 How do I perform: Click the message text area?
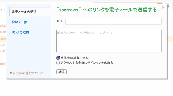[x=109, y=41]
